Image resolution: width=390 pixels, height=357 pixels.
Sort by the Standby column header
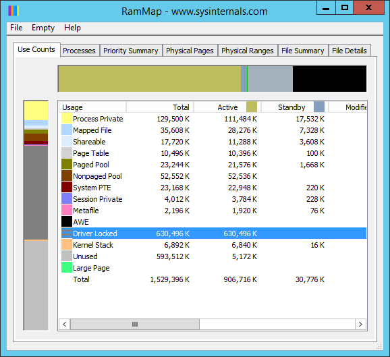point(295,107)
